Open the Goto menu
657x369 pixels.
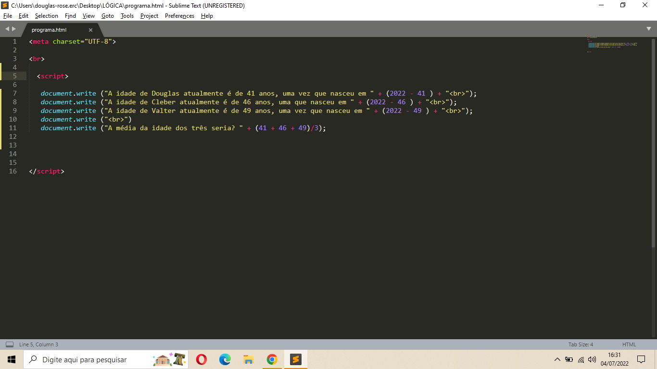tap(108, 16)
